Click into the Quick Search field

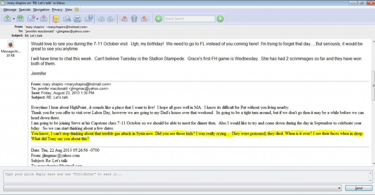tap(189, 19)
